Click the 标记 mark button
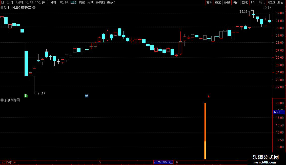The width and height of the screenshot is (286, 165). pyautogui.click(x=262, y=2)
